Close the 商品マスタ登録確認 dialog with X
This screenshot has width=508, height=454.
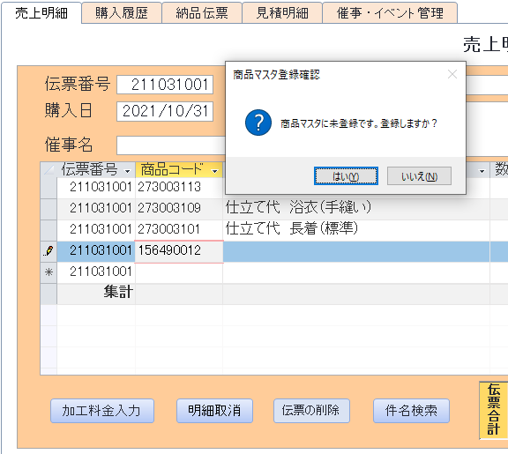click(x=452, y=74)
